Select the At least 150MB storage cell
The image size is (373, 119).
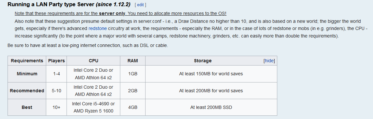tap(211, 74)
